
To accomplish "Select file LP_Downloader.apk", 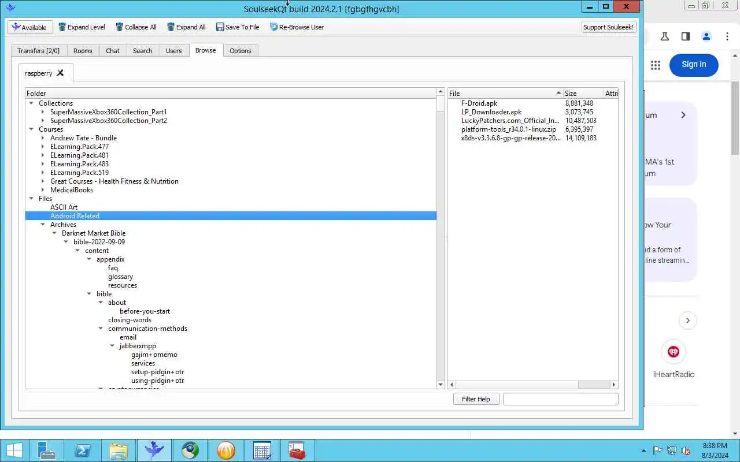I will pos(491,112).
